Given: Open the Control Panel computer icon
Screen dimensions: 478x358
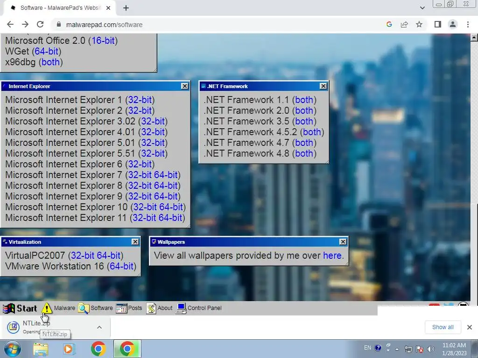Looking at the screenshot, I should [181, 308].
